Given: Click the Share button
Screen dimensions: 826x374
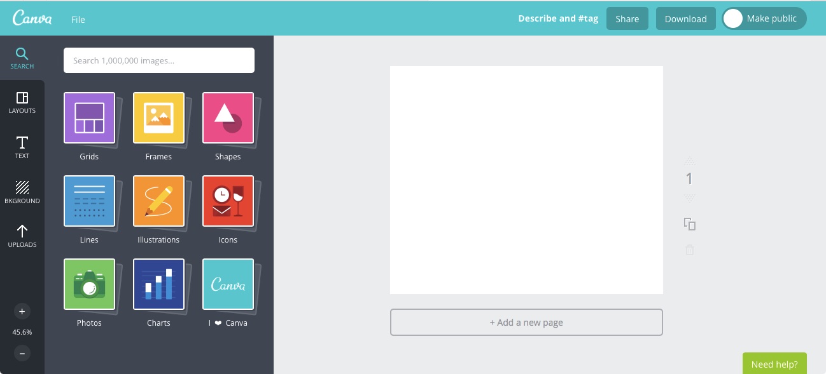Looking at the screenshot, I should coord(627,18).
